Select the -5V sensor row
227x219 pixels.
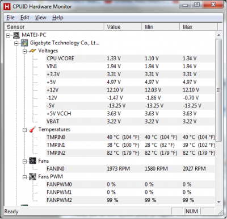(x=130, y=106)
